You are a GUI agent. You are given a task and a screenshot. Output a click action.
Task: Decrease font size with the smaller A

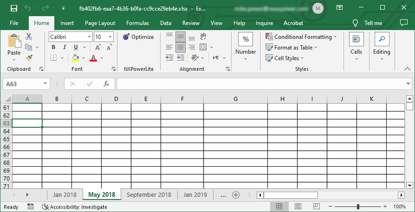109,47
